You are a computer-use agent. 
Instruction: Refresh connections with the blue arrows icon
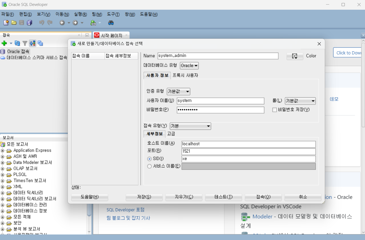tap(17, 43)
